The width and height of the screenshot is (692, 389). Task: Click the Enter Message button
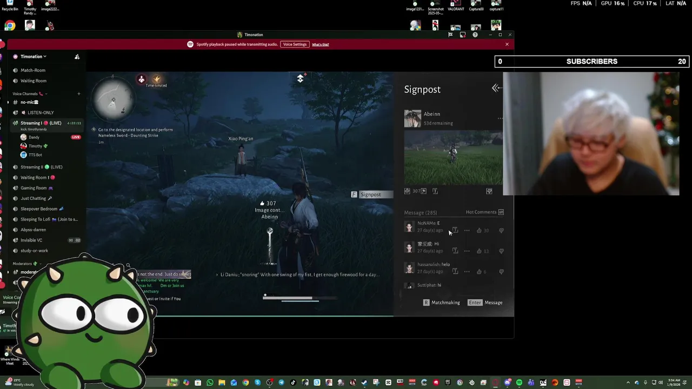coord(485,303)
